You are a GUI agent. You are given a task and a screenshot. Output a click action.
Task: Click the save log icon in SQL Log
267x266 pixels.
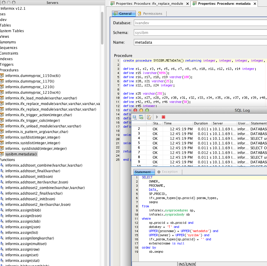[x=135, y=117]
